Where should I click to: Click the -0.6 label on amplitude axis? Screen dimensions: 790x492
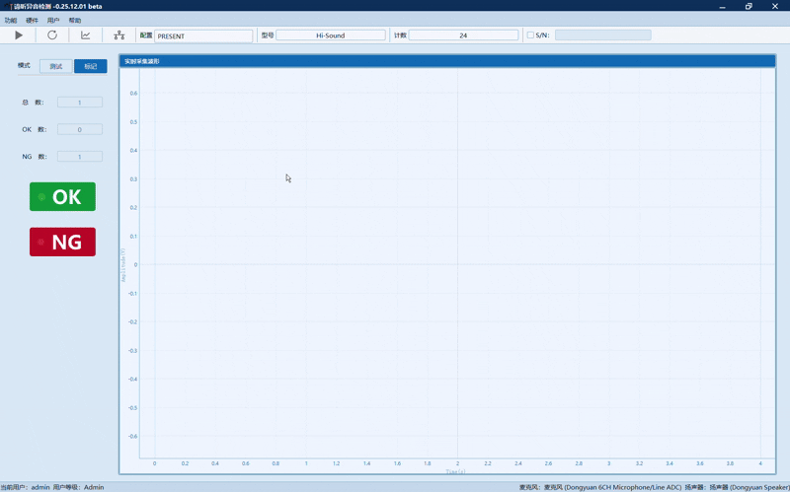pos(133,436)
